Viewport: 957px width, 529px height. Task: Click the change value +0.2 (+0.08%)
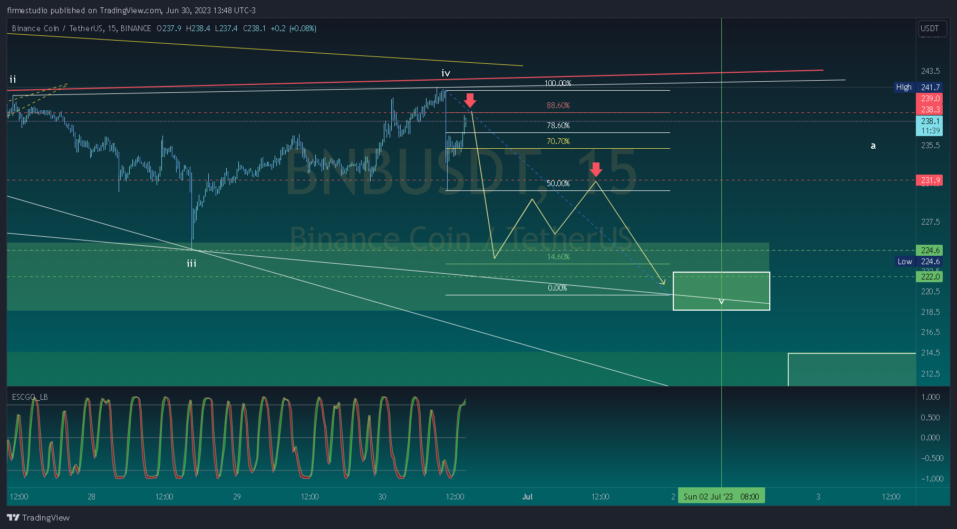[293, 28]
